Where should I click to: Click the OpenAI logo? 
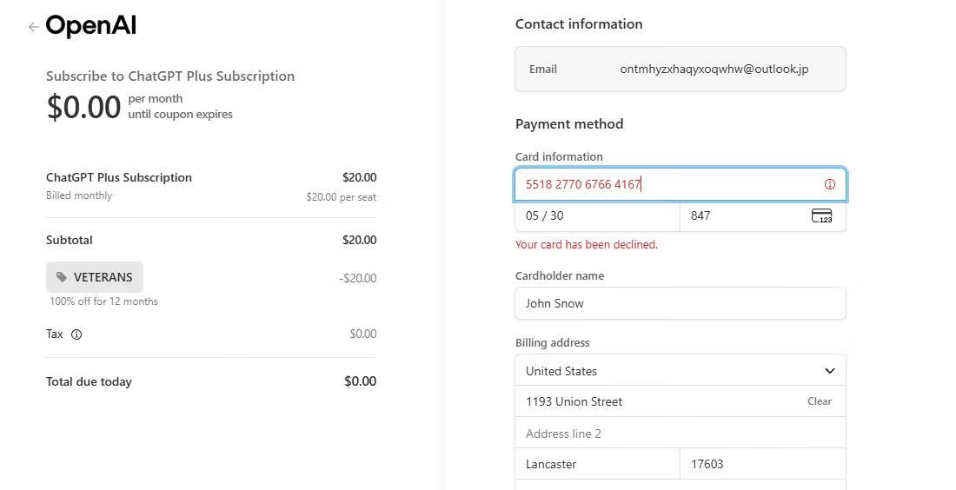pos(91,26)
